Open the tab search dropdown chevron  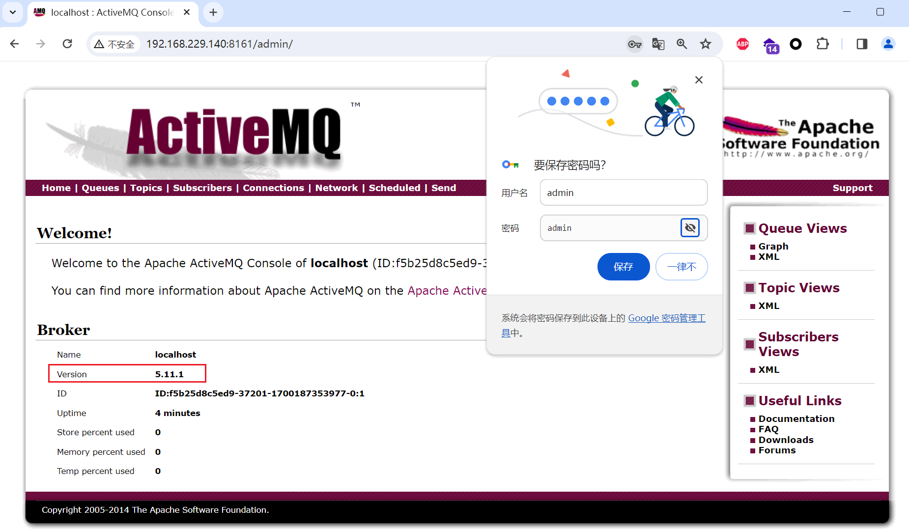click(13, 12)
